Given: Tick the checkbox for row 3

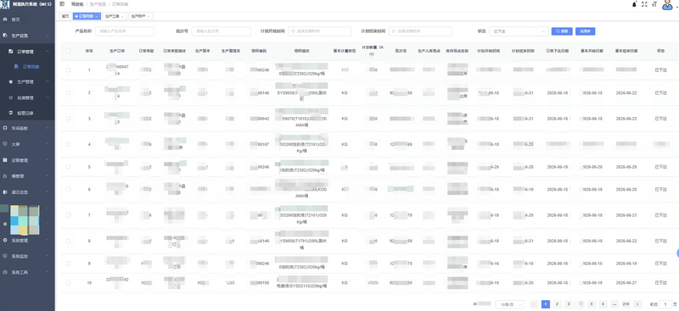Looking at the screenshot, I should [x=69, y=119].
